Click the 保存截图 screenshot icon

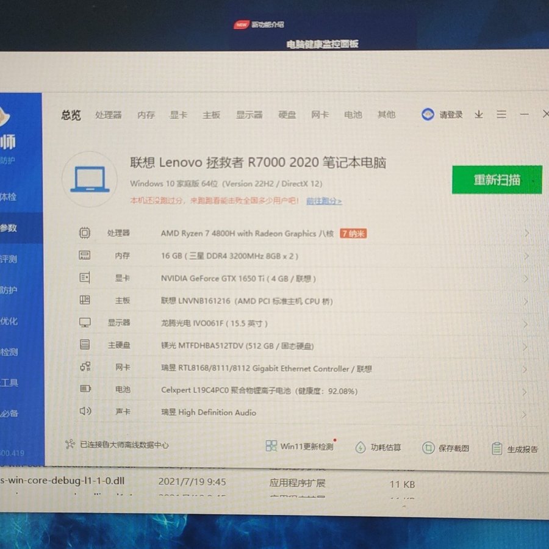[429, 448]
